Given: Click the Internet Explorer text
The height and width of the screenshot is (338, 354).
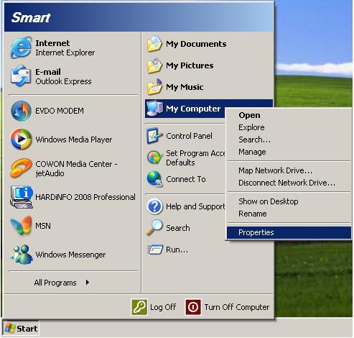Looking at the screenshot, I should coord(65,52).
